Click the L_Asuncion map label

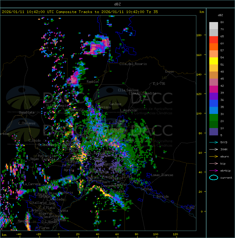129,110
